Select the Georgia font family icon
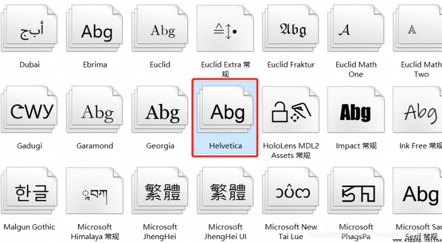Screen dimensions: 442x243 (x=160, y=110)
